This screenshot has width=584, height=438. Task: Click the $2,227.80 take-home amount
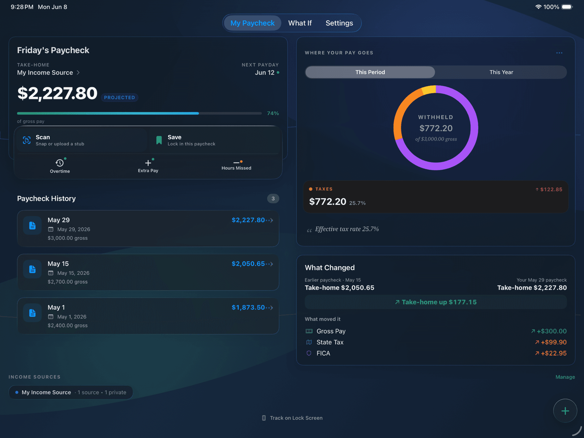(x=57, y=93)
